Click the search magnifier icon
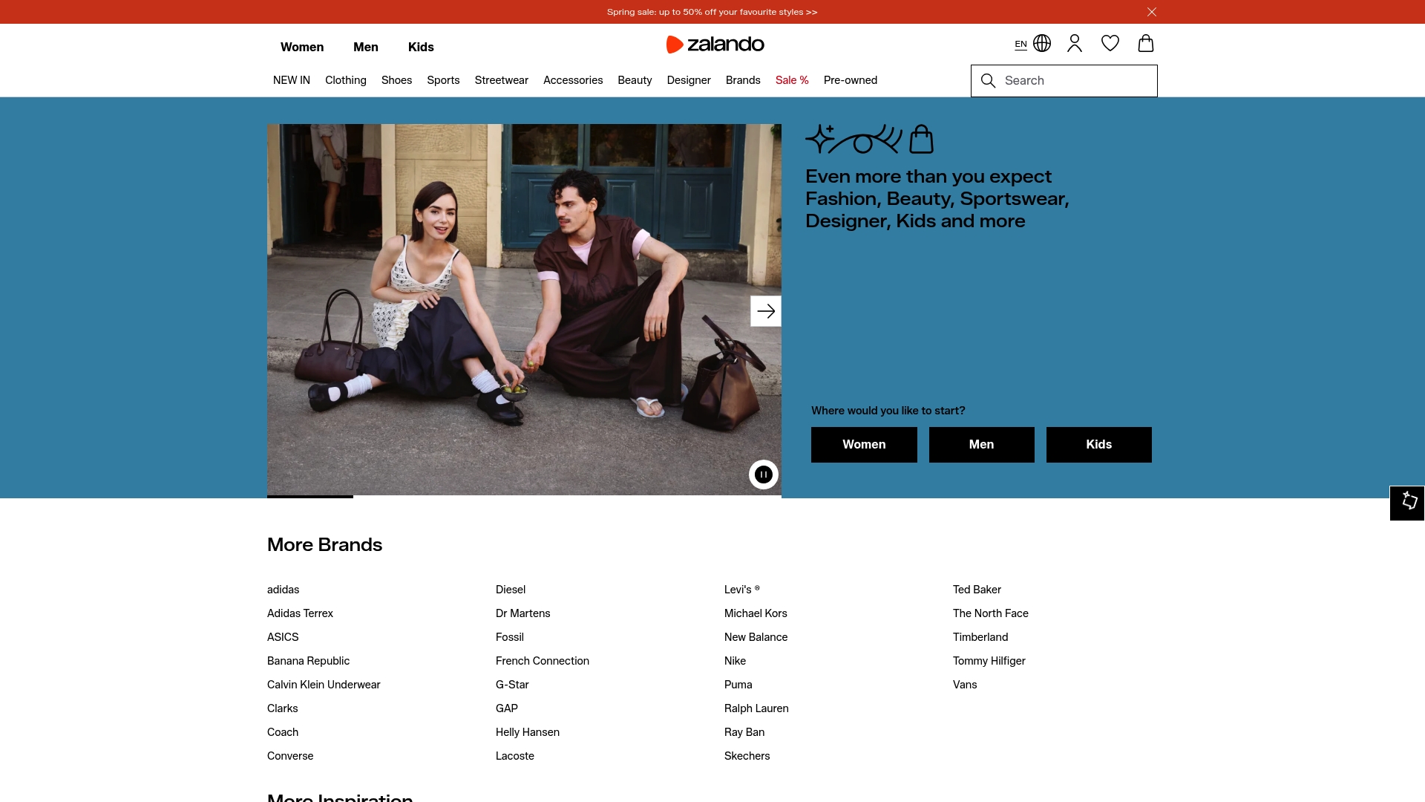The width and height of the screenshot is (1425, 802). point(988,81)
